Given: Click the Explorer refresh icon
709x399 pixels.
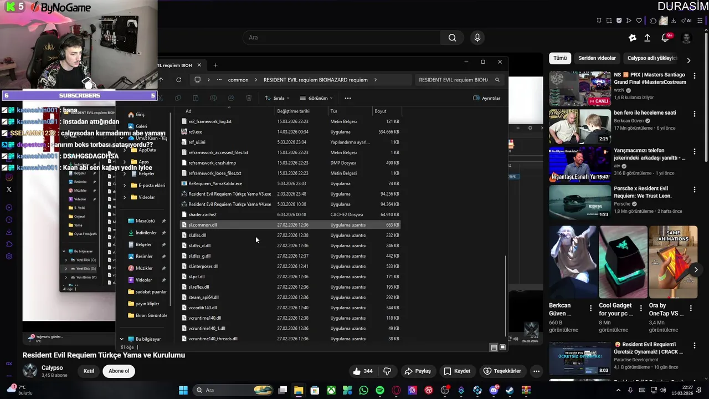Looking at the screenshot, I should [178, 80].
